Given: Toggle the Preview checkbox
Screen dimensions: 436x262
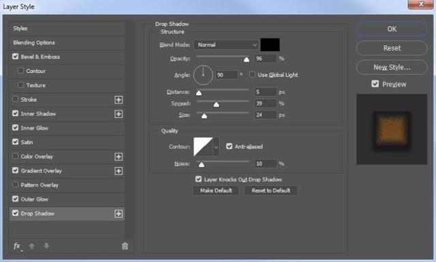Looking at the screenshot, I should point(375,84).
